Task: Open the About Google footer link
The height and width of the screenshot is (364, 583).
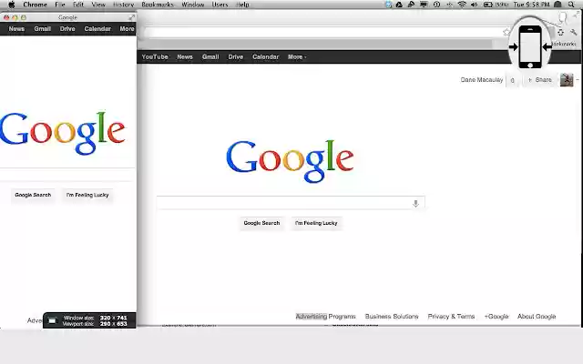Action: coord(537,317)
